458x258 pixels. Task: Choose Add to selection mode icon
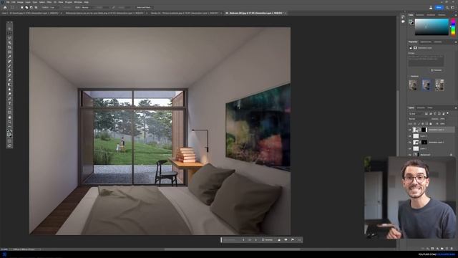pos(26,7)
